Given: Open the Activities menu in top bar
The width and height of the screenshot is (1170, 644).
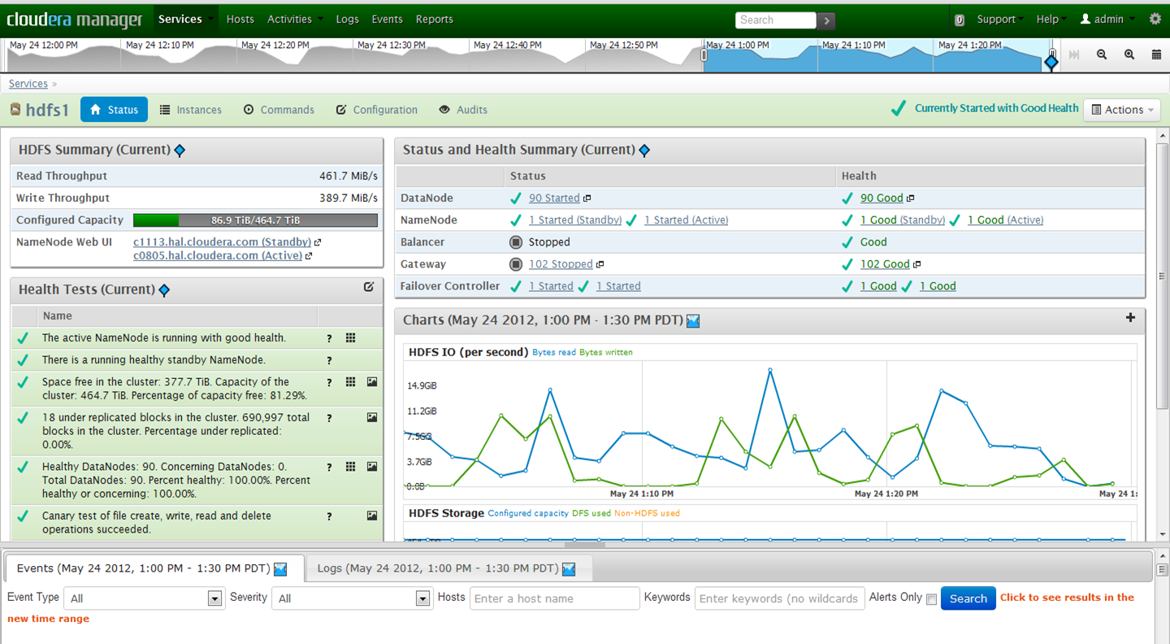Looking at the screenshot, I should [291, 20].
